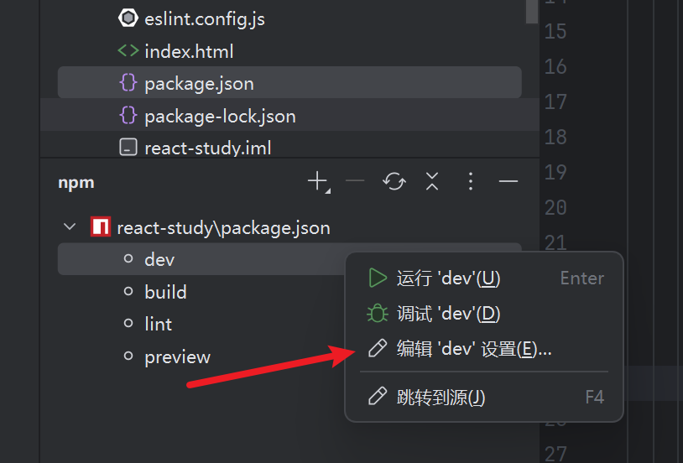Viewport: 683px width, 463px height.
Task: Open eslint.config.js in the project tree
Action: click(204, 18)
